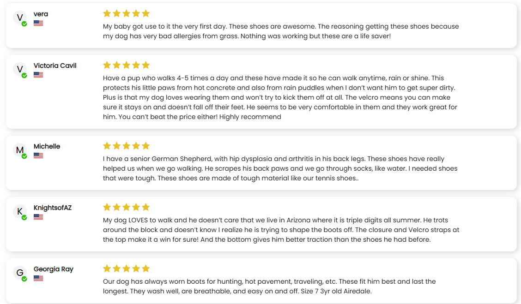The height and width of the screenshot is (304, 521).
Task: Click star rating on KnightsofAZ's review
Action: click(126, 207)
